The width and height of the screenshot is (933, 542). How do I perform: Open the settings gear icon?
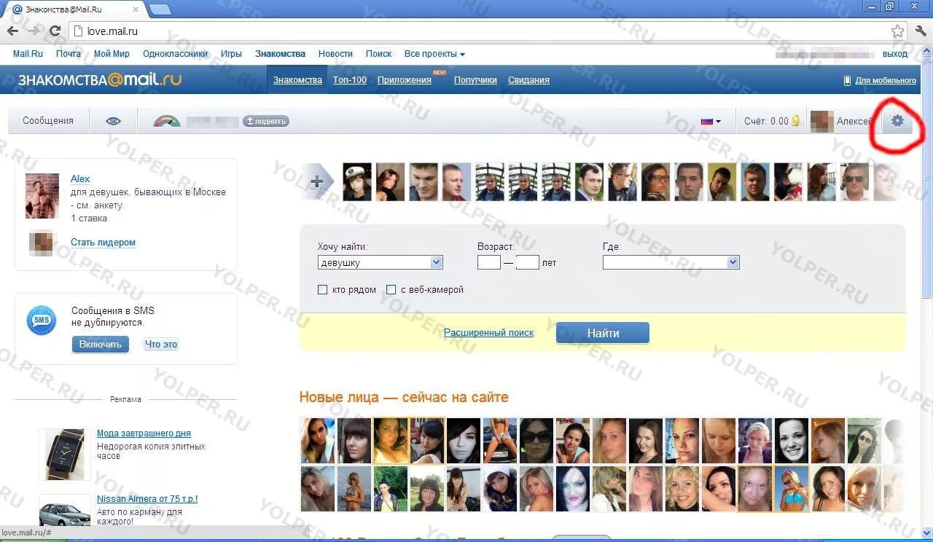click(897, 121)
